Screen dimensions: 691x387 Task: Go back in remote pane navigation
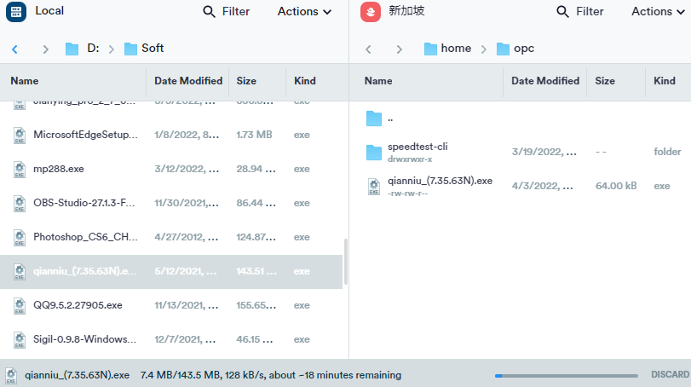[368, 49]
